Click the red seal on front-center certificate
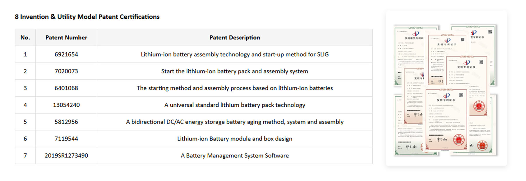The height and width of the screenshot is (181, 526). 458,140
